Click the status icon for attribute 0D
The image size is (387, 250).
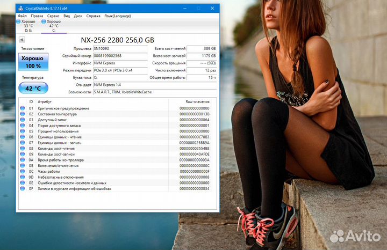click(x=23, y=177)
